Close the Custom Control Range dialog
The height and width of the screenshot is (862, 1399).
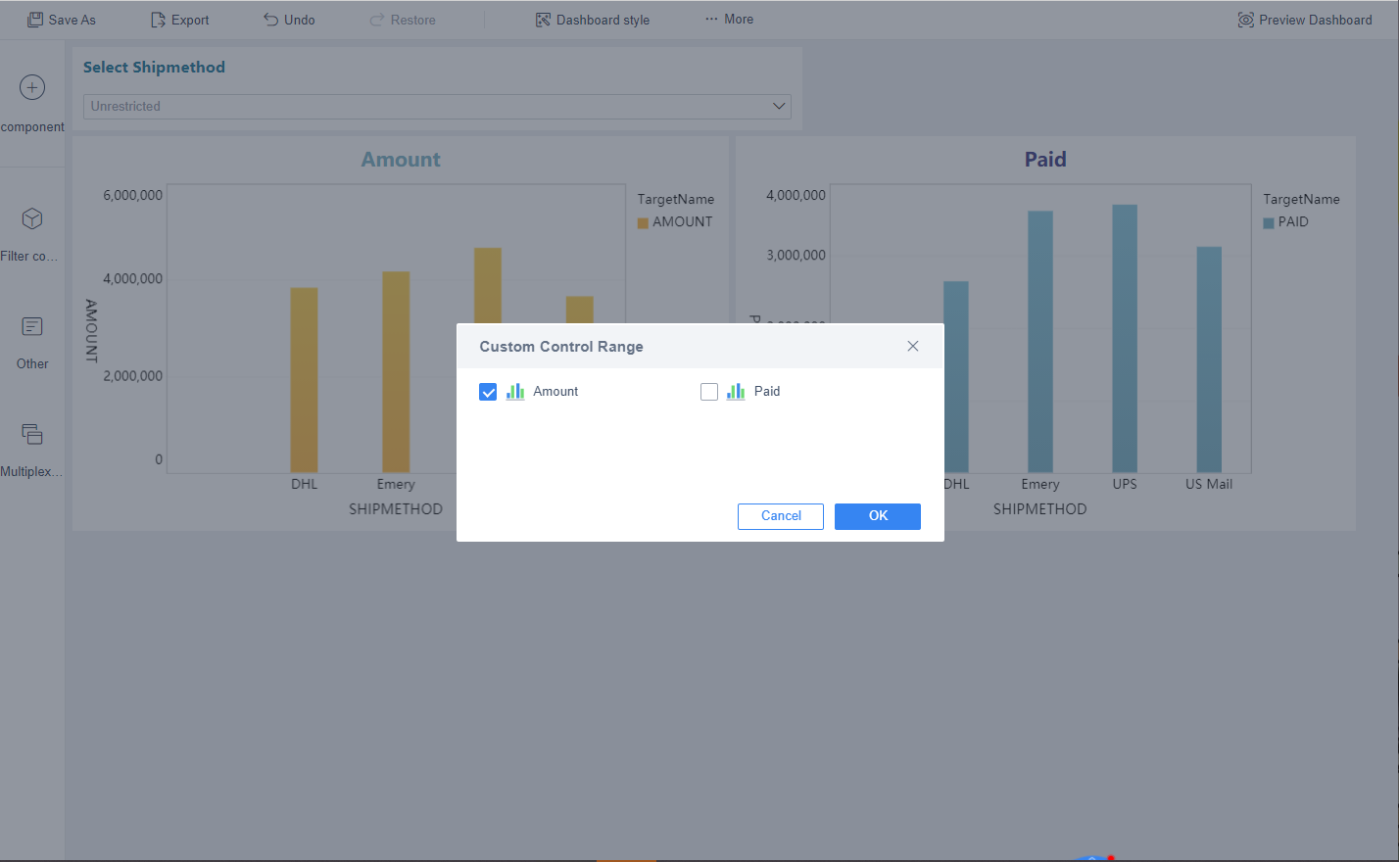(x=913, y=346)
